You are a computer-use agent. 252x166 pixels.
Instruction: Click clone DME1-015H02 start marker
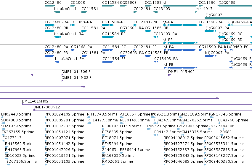click(x=169, y=75)
